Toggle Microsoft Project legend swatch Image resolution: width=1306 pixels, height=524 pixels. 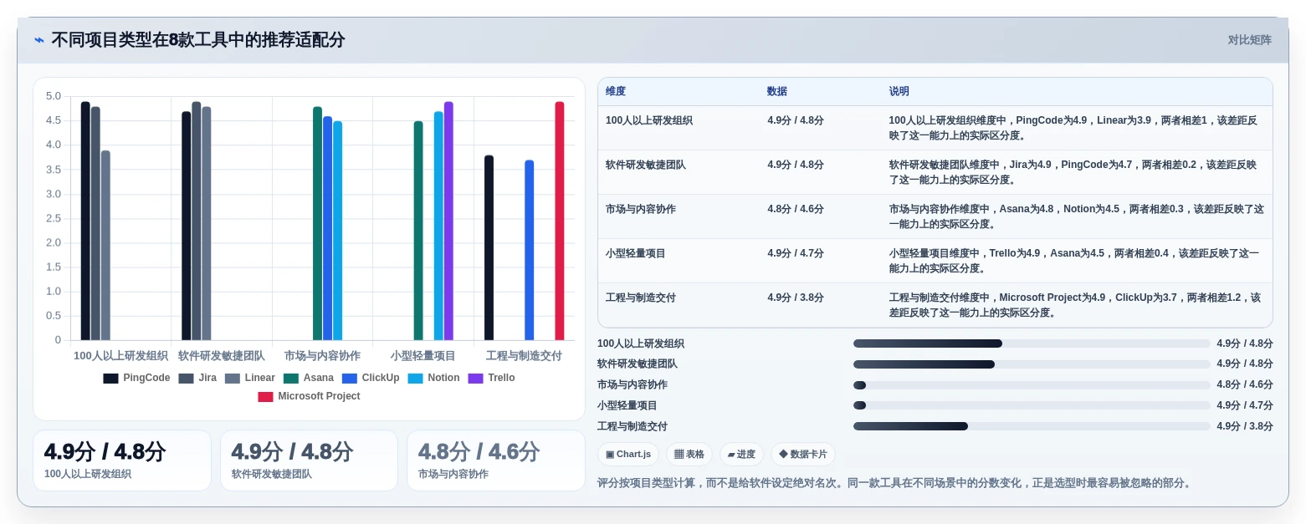coord(265,396)
